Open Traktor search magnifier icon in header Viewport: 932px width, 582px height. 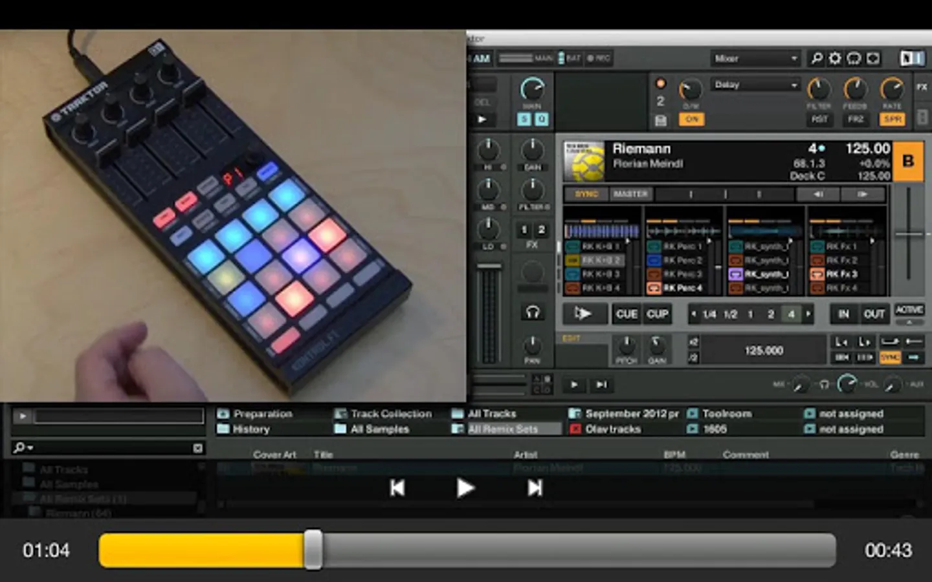[x=817, y=58]
